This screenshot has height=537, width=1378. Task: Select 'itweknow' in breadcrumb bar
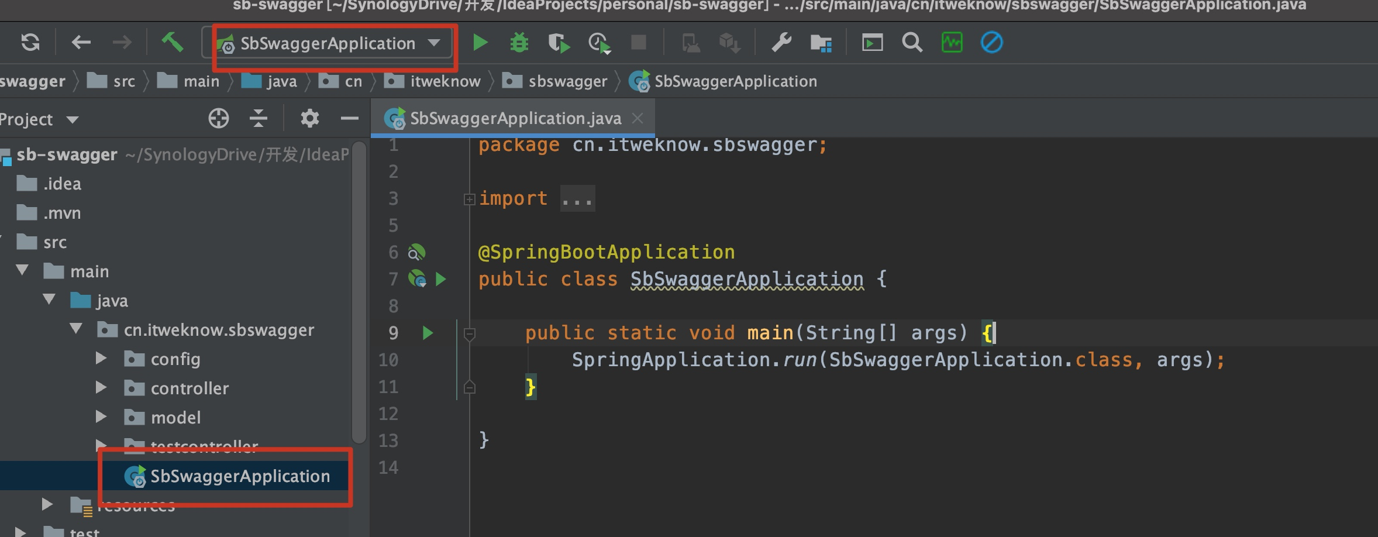click(x=433, y=81)
